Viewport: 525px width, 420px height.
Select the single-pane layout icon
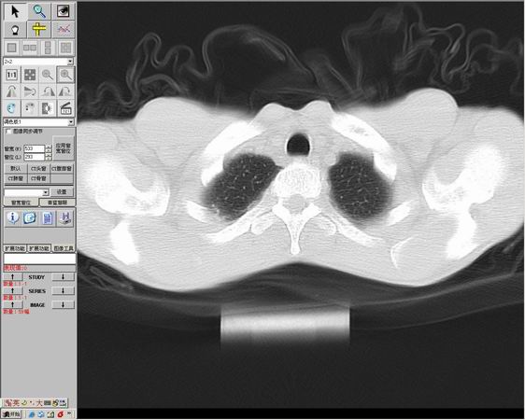click(12, 48)
